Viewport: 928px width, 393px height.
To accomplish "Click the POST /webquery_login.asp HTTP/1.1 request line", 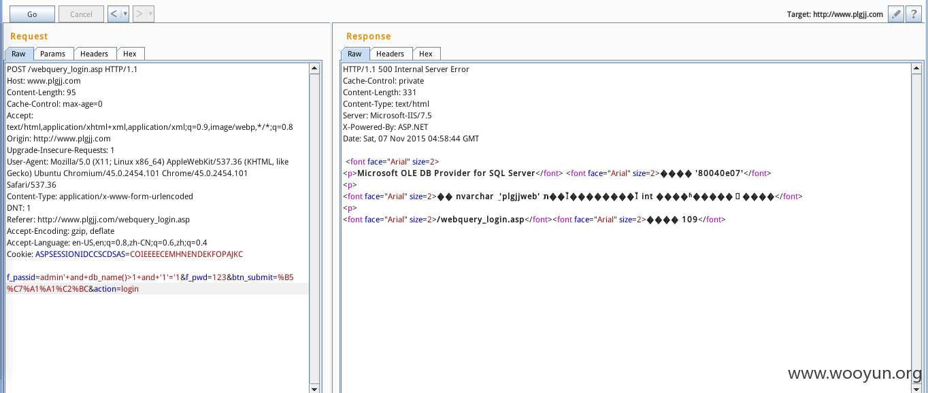I will point(72,69).
